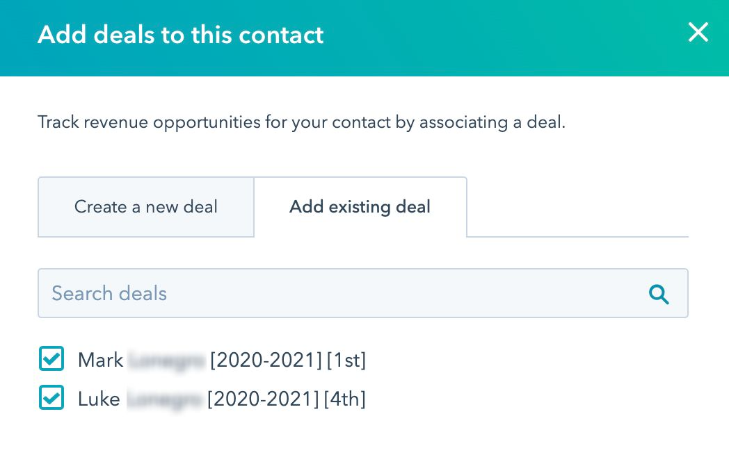Click [2020-2021] in Mark's deal row
The width and height of the screenshot is (729, 464).
[x=266, y=361]
